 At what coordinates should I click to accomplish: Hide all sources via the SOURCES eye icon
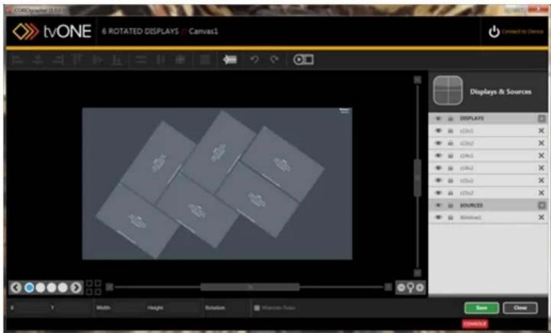click(x=438, y=206)
